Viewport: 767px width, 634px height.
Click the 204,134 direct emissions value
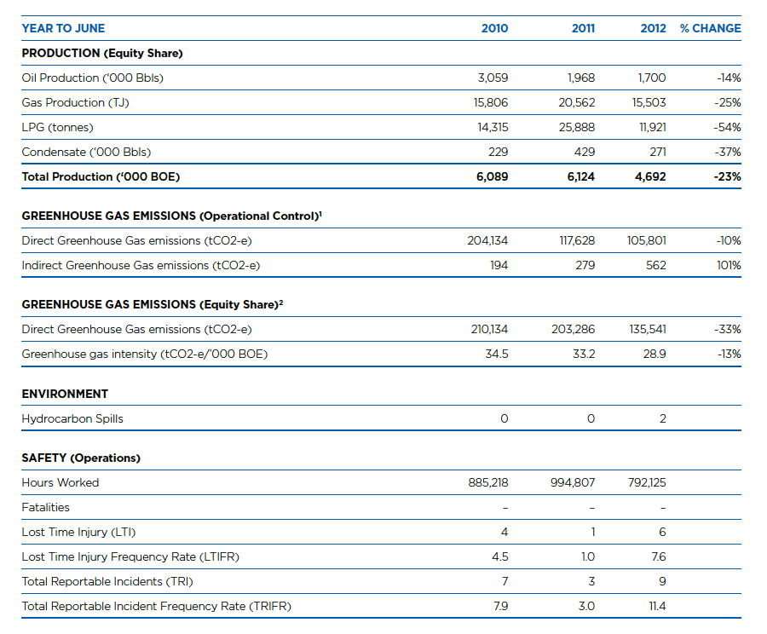coord(487,240)
